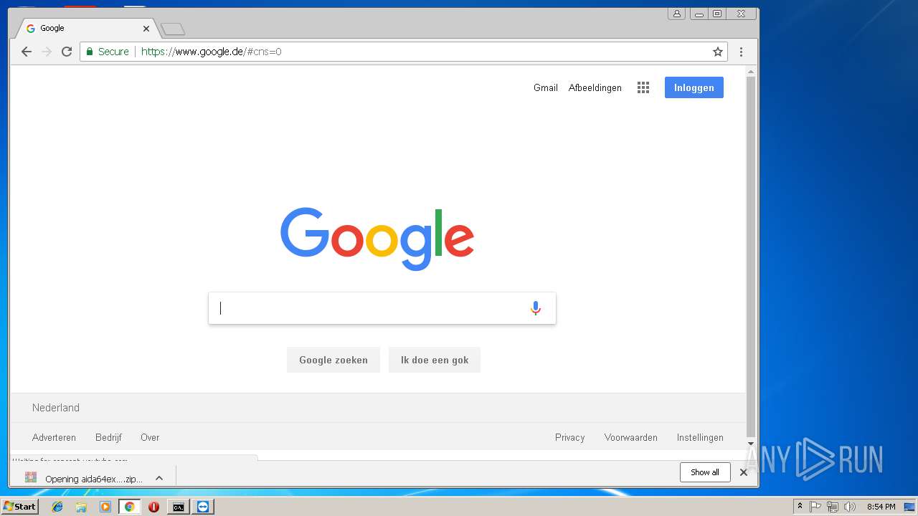Open Windows Media Player from taskbar
The width and height of the screenshot is (918, 516).
pyautogui.click(x=105, y=507)
